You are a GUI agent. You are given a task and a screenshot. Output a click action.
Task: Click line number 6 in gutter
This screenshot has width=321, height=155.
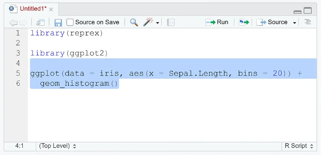point(18,83)
